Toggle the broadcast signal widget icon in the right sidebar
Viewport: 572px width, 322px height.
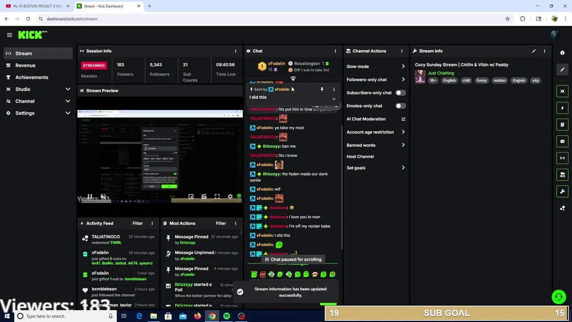pyautogui.click(x=562, y=158)
